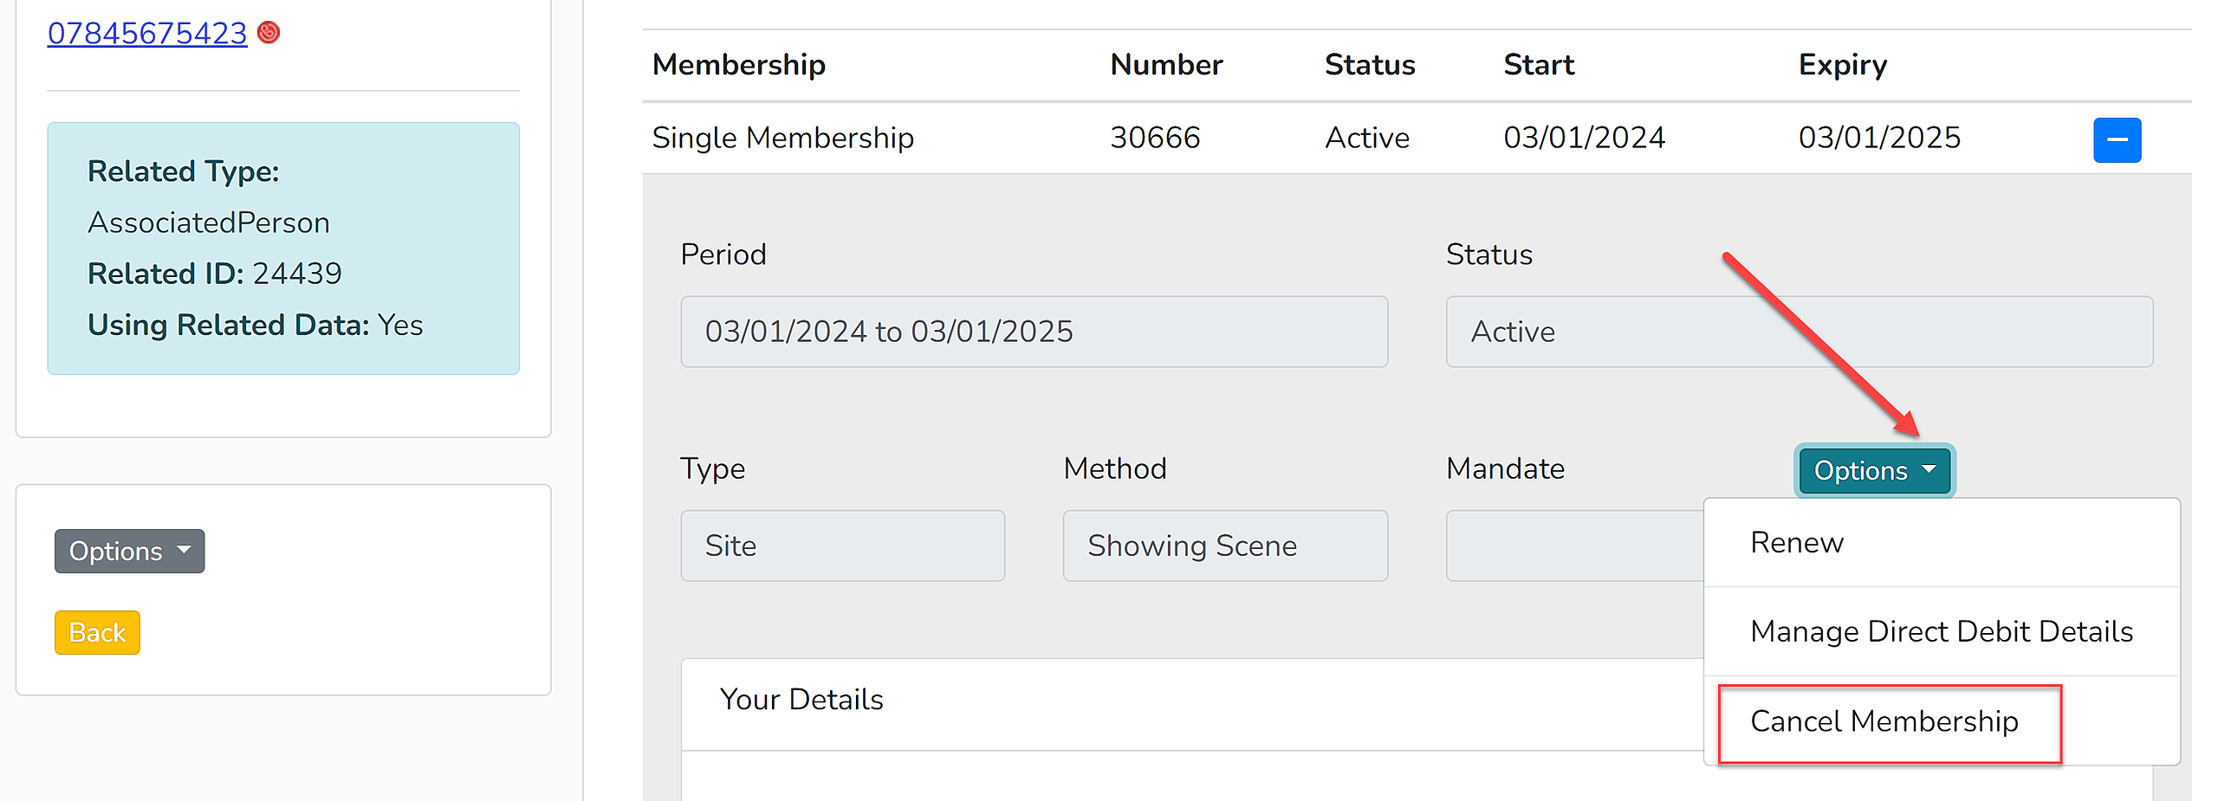This screenshot has height=801, width=2218.
Task: Click the Type field showing Site
Action: [x=842, y=546]
